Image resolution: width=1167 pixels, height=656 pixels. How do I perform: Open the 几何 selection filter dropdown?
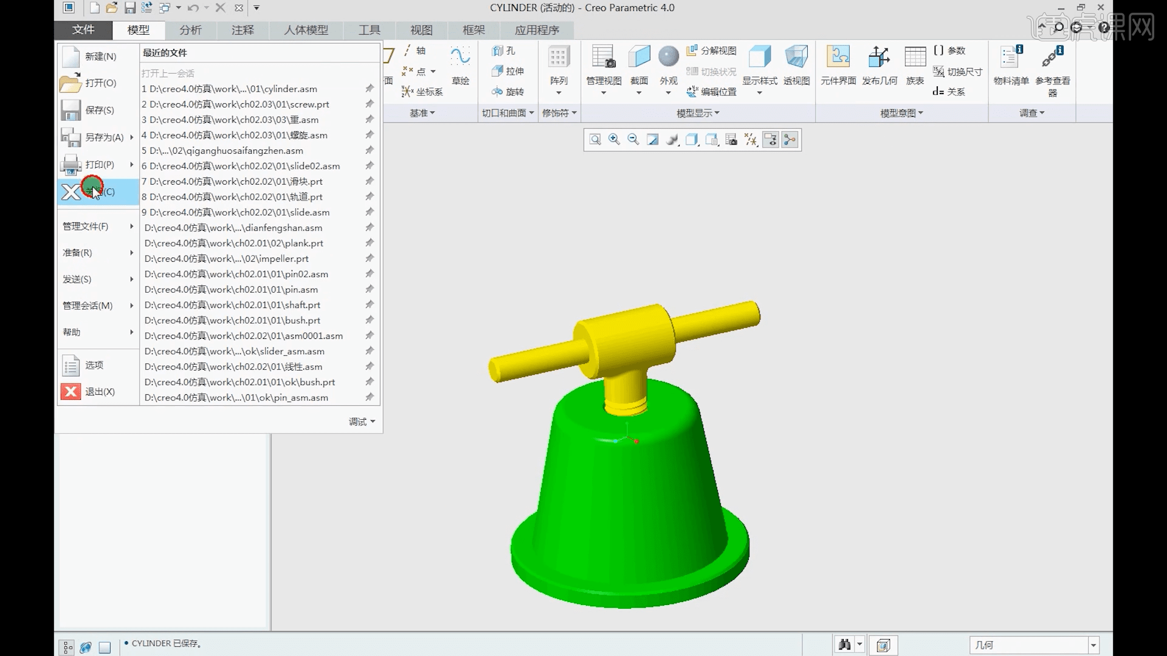(x=1093, y=645)
